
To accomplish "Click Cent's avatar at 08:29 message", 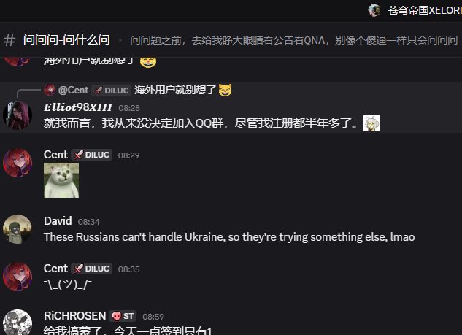I will 18,163.
